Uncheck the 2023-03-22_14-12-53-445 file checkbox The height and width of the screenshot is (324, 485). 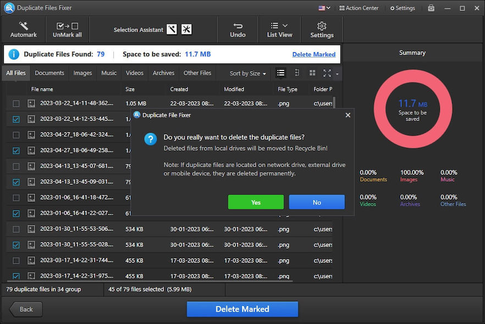16,119
